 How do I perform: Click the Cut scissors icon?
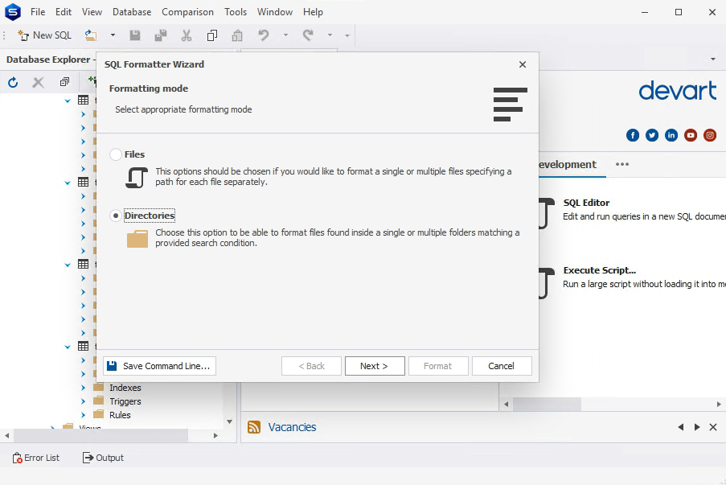pyautogui.click(x=187, y=35)
